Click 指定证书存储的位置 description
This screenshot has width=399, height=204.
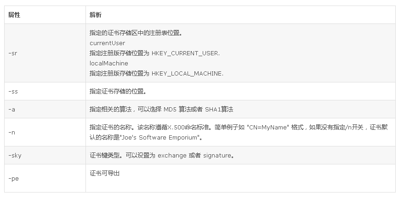point(118,91)
